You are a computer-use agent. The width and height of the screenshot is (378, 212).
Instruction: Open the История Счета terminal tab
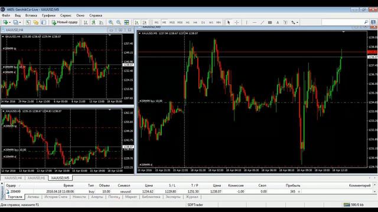coord(56,197)
